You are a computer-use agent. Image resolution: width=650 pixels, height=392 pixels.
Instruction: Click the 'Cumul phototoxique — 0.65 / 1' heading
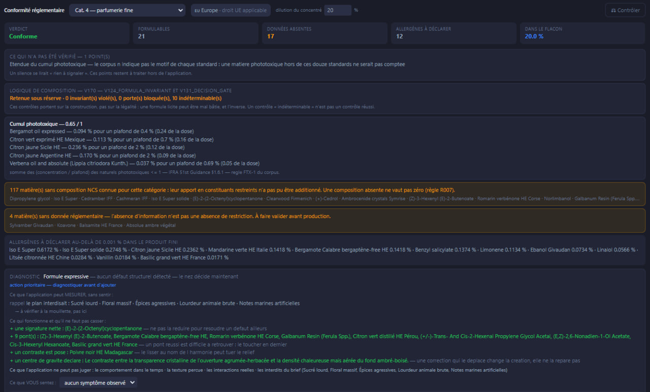pyautogui.click(x=46, y=124)
